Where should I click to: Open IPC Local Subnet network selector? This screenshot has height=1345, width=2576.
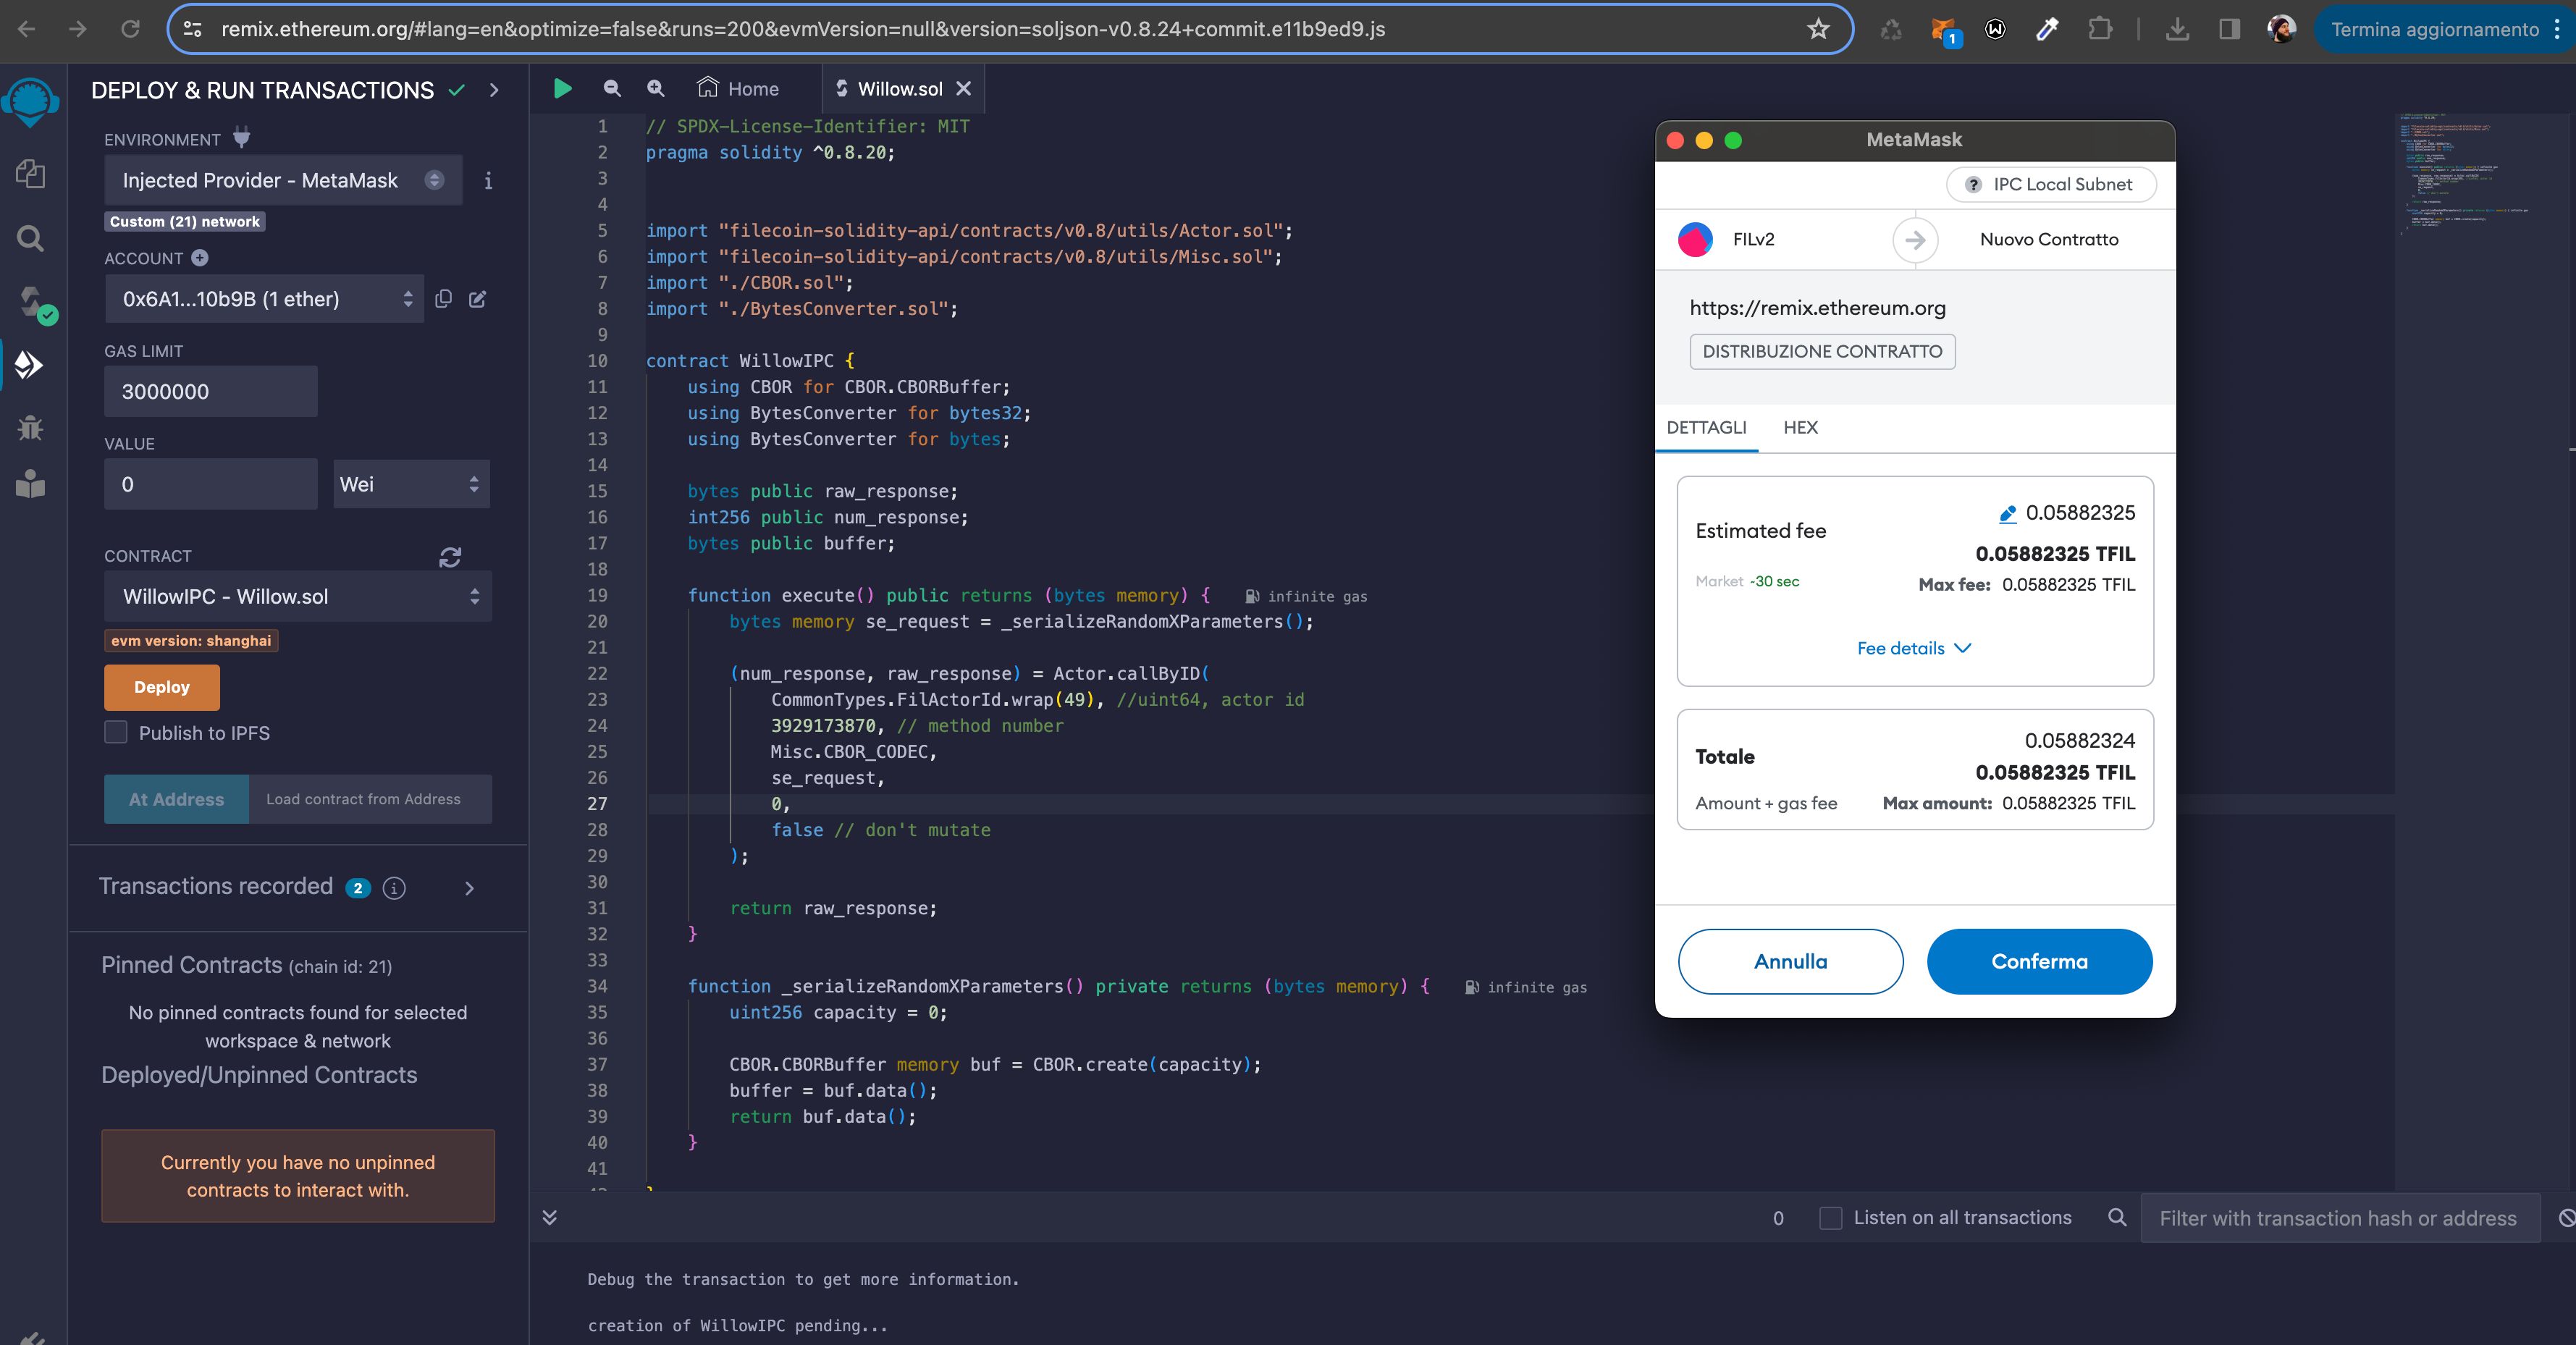(2051, 184)
